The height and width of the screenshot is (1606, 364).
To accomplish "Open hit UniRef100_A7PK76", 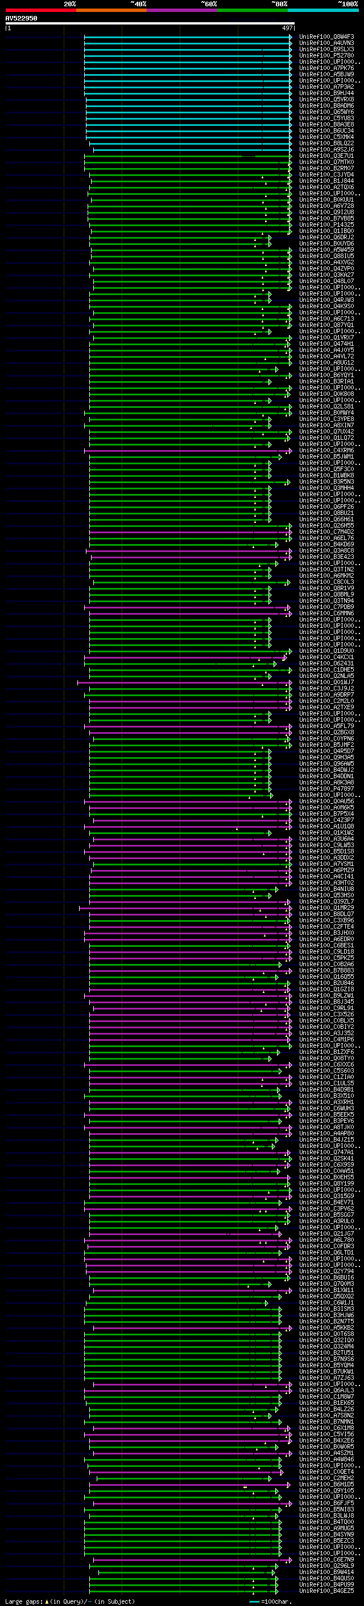I will pos(326,68).
